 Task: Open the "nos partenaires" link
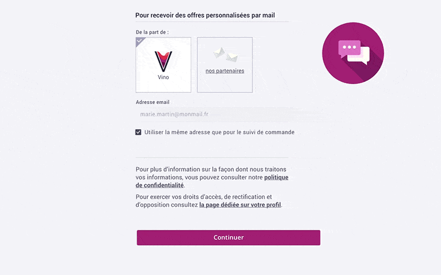[225, 71]
